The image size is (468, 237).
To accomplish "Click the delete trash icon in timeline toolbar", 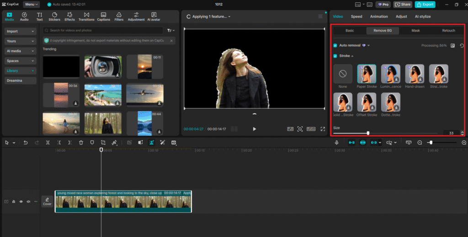I will pos(81,143).
